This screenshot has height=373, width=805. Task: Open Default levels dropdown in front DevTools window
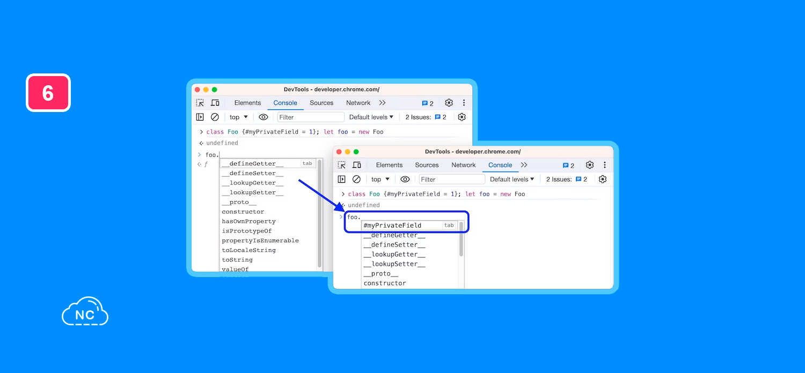point(513,179)
